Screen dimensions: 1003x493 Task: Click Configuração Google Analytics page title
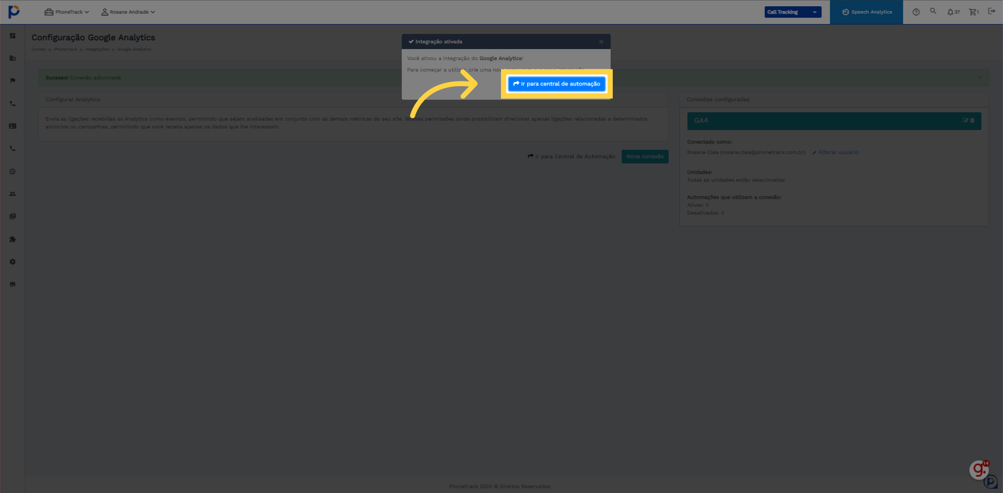pyautogui.click(x=93, y=38)
